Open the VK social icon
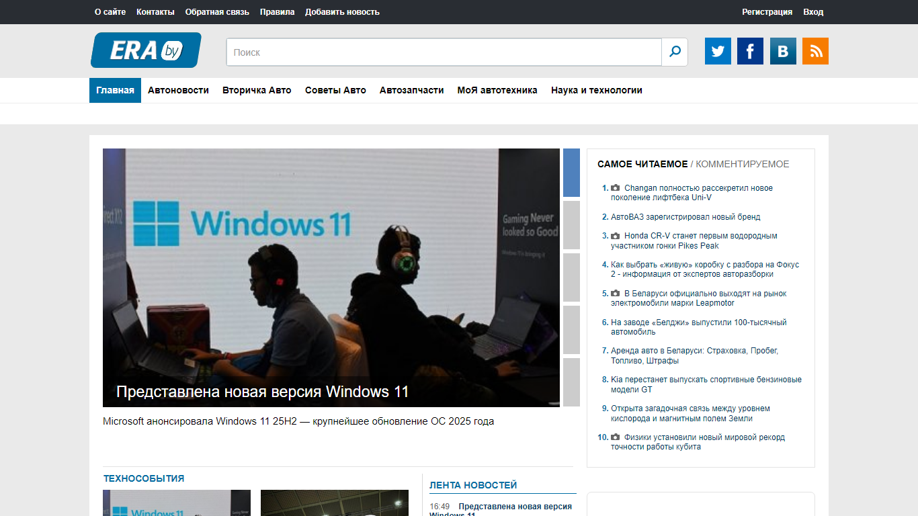 783,51
